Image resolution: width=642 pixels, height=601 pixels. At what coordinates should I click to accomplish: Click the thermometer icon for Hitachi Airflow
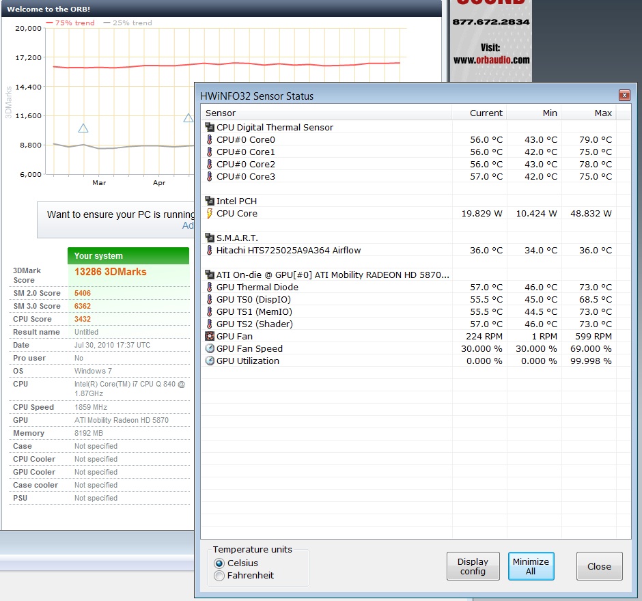point(210,250)
